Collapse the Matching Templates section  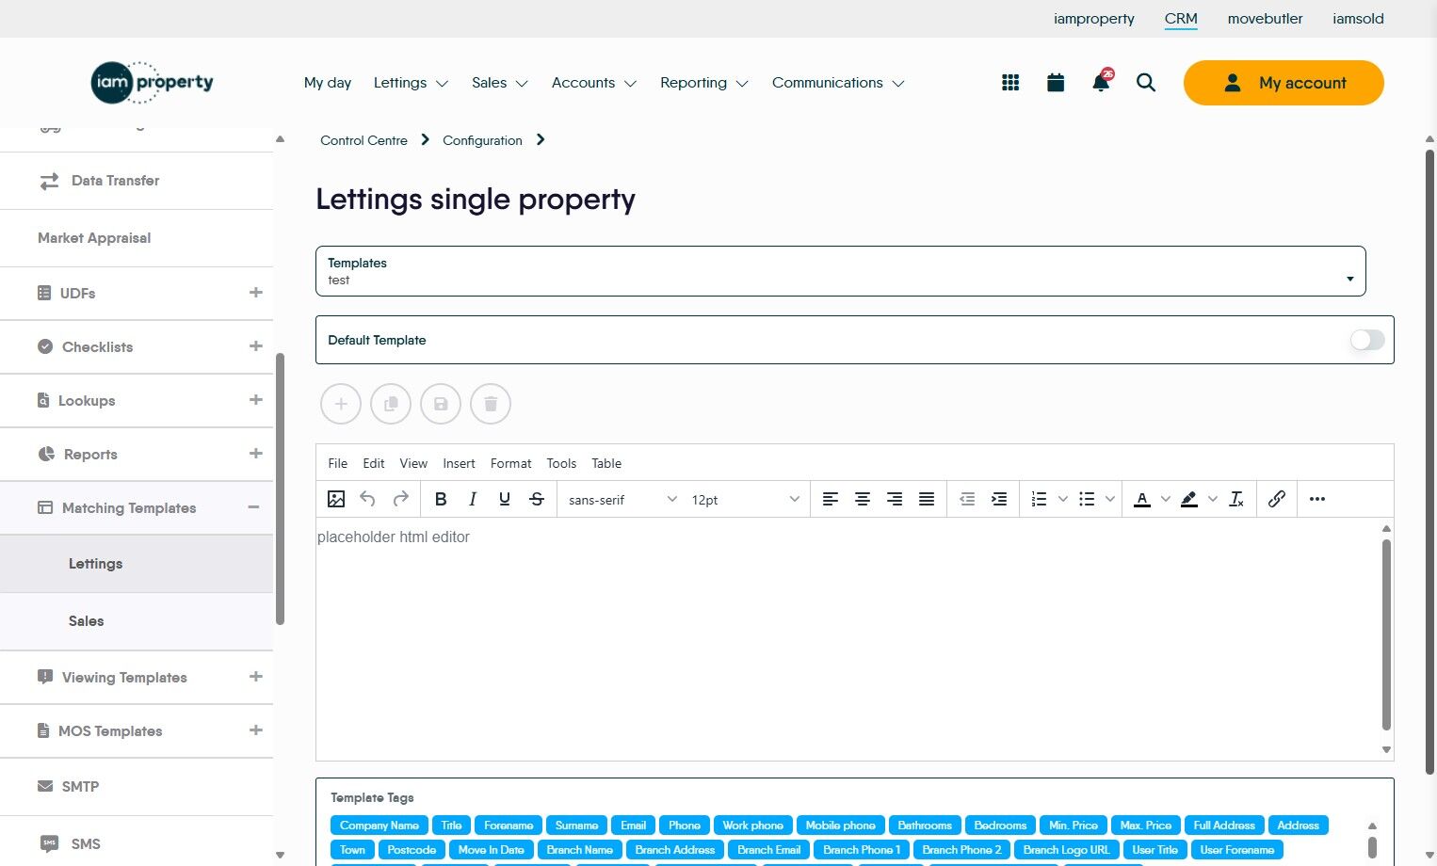click(253, 507)
